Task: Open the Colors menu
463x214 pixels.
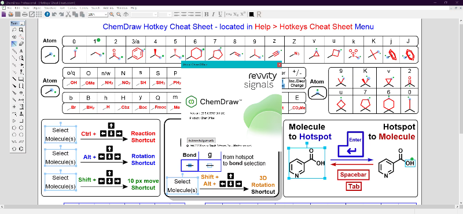Action: pyautogui.click(x=84, y=8)
